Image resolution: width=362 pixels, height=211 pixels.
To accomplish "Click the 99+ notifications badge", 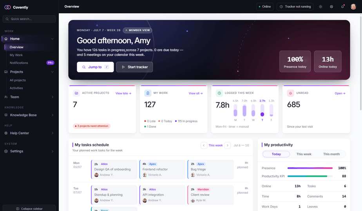I will click(x=50, y=63).
